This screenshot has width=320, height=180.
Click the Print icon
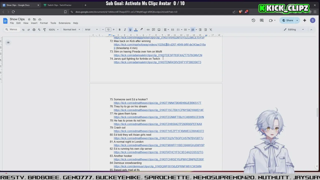[34, 29]
